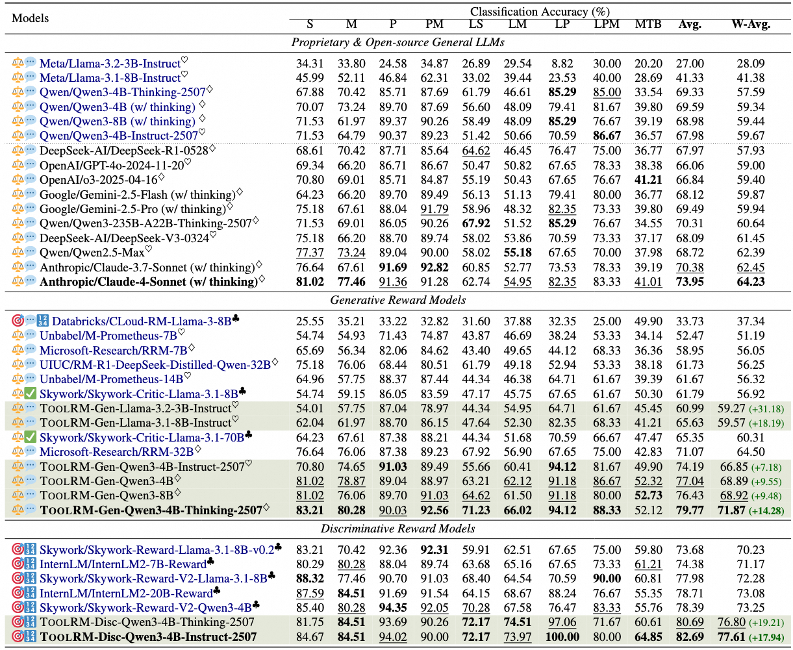
Task: Open the Skywork-Reward-V2-Llama-3.1-8B link
Action: pyautogui.click(x=153, y=579)
